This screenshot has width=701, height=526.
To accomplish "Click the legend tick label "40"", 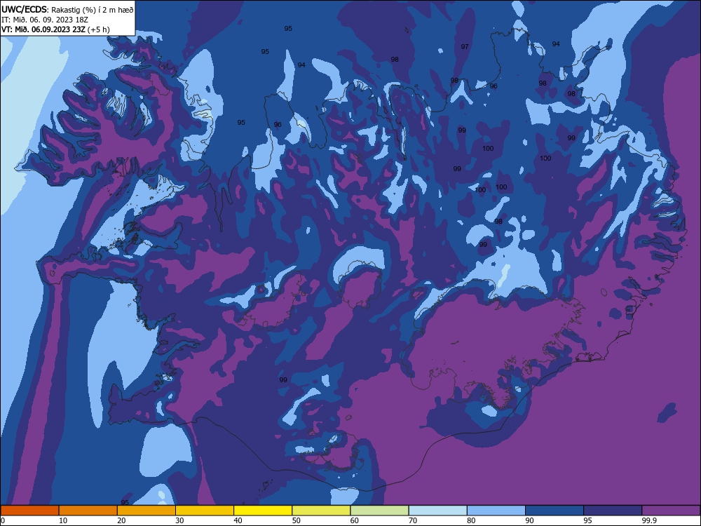I will [238, 520].
